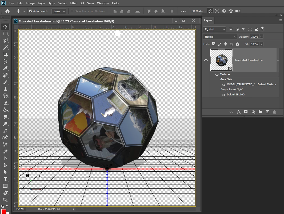The image size is (284, 214).
Task: Toggle visibility of Default IBL0004
Action: (224, 95)
